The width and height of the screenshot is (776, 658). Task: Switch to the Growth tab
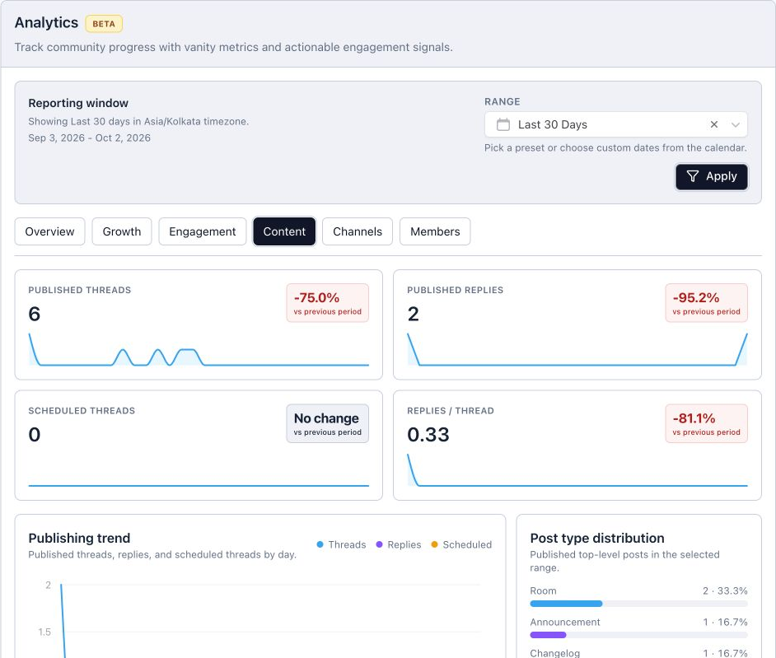[x=122, y=231]
